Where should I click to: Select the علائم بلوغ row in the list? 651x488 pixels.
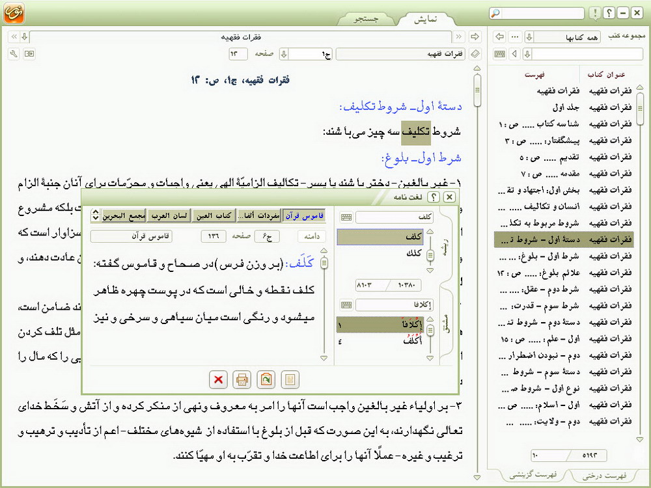tap(564, 273)
